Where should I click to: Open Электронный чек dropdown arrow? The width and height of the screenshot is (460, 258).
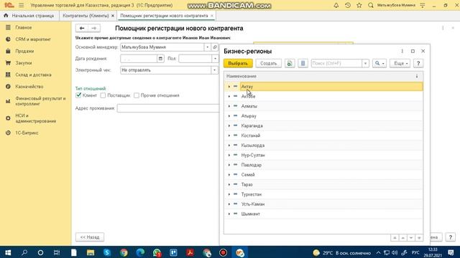[214, 70]
